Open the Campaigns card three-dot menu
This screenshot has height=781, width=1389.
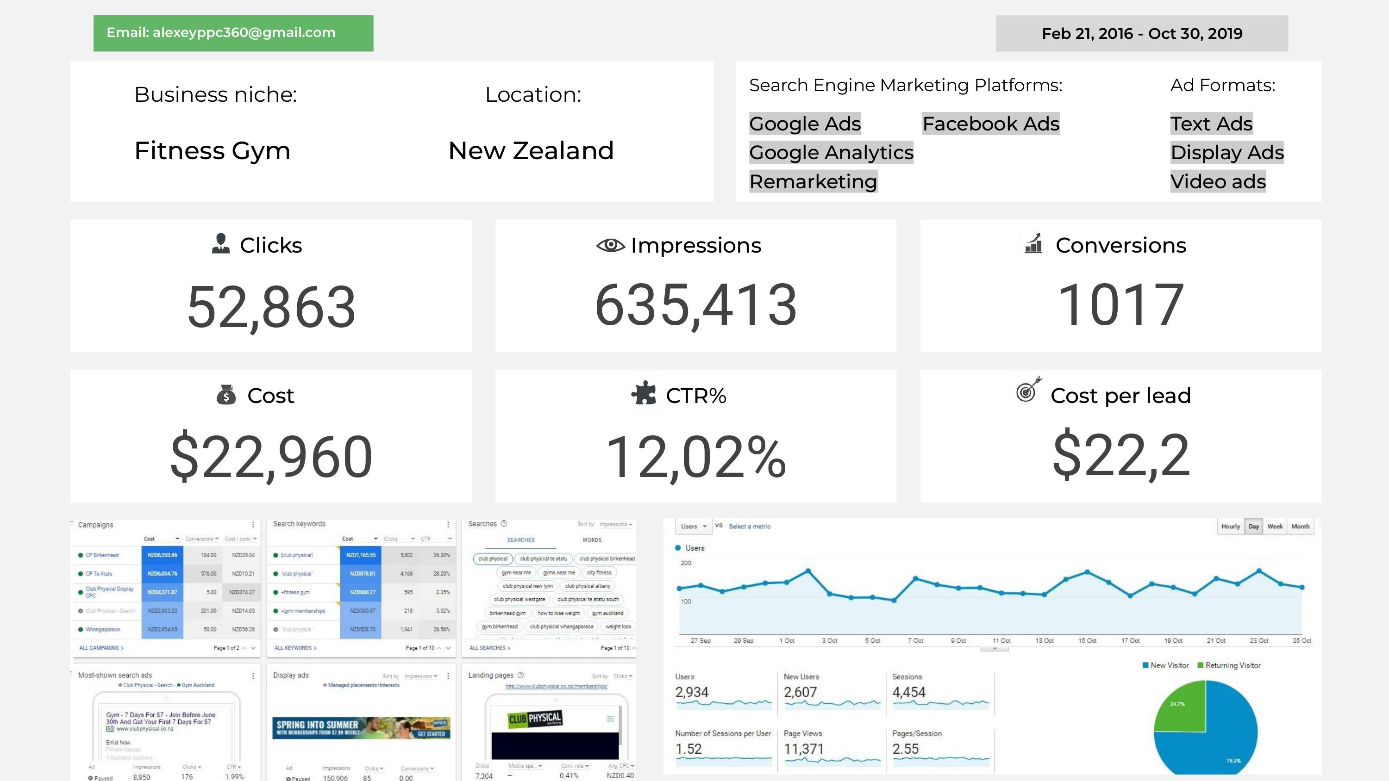(x=253, y=524)
